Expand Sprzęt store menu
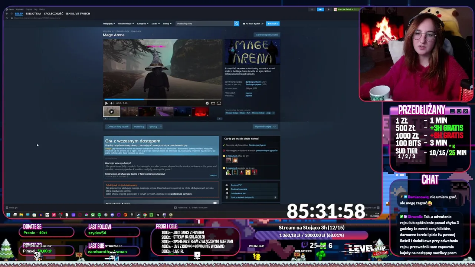This screenshot has width=475, height=267. (x=155, y=23)
